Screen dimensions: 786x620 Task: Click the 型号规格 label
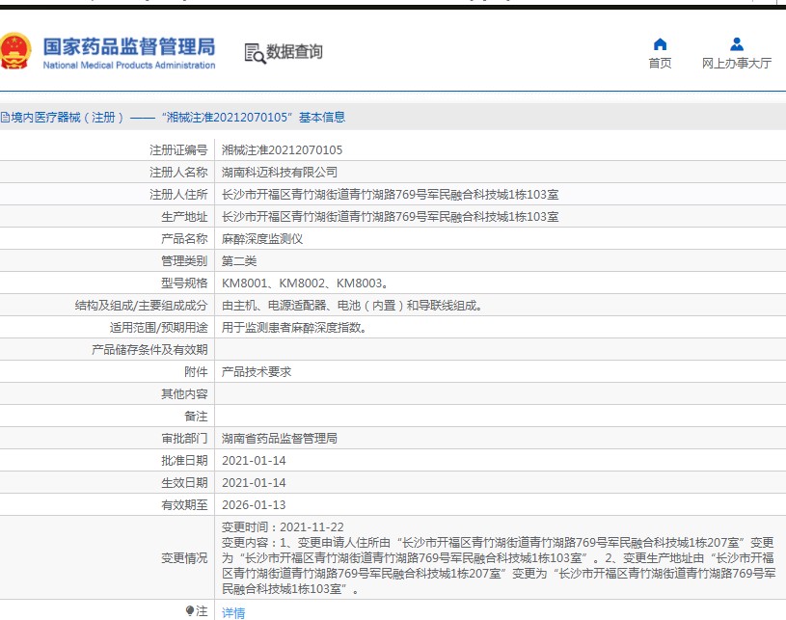[184, 283]
